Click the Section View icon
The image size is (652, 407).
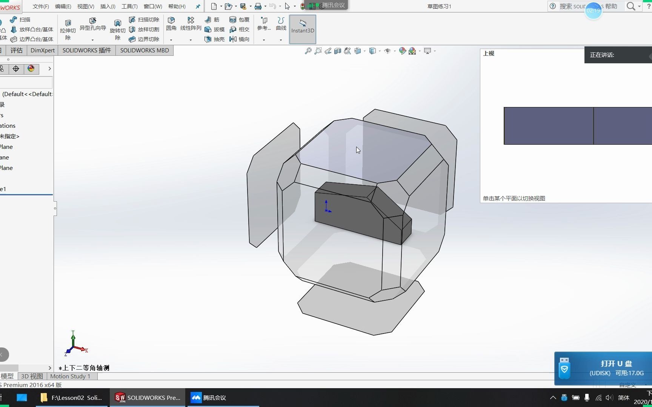click(x=338, y=51)
